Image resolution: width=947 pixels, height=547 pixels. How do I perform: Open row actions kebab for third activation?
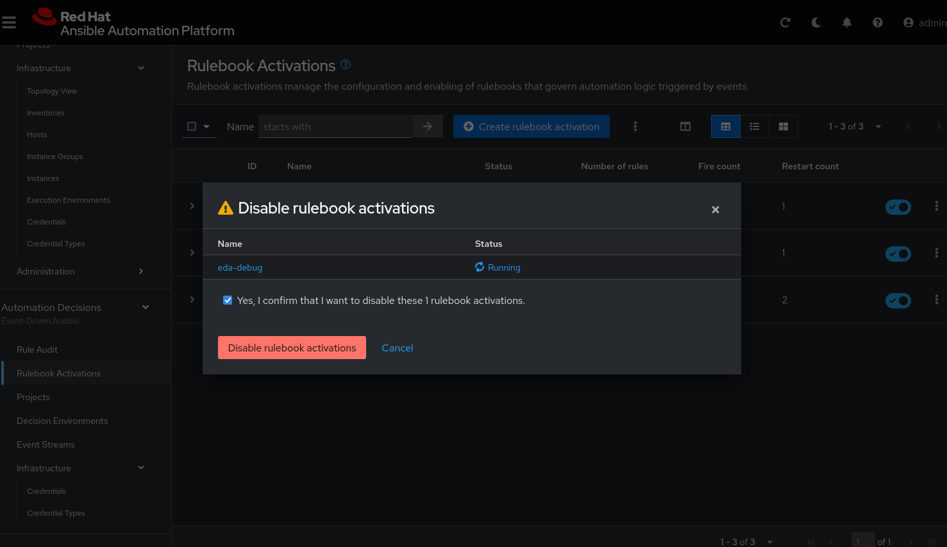[x=937, y=299]
